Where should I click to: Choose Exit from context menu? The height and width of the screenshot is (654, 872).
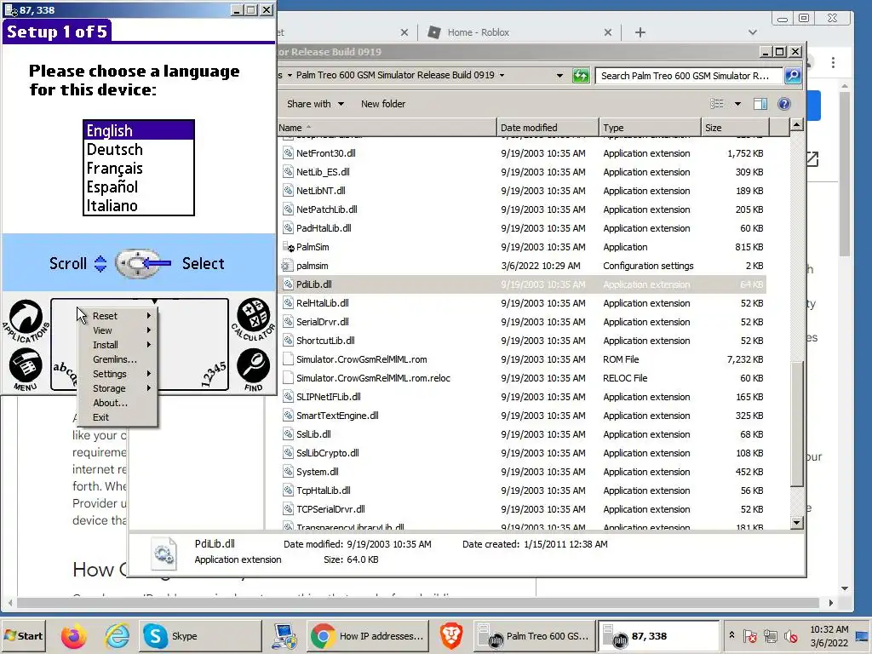tap(118, 417)
